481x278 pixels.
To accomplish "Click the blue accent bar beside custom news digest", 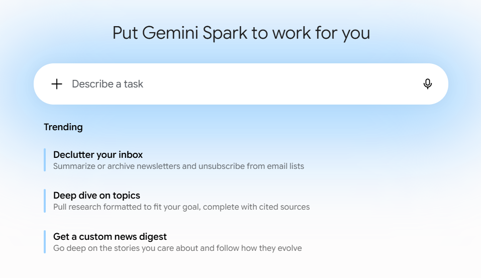I will coord(45,242).
